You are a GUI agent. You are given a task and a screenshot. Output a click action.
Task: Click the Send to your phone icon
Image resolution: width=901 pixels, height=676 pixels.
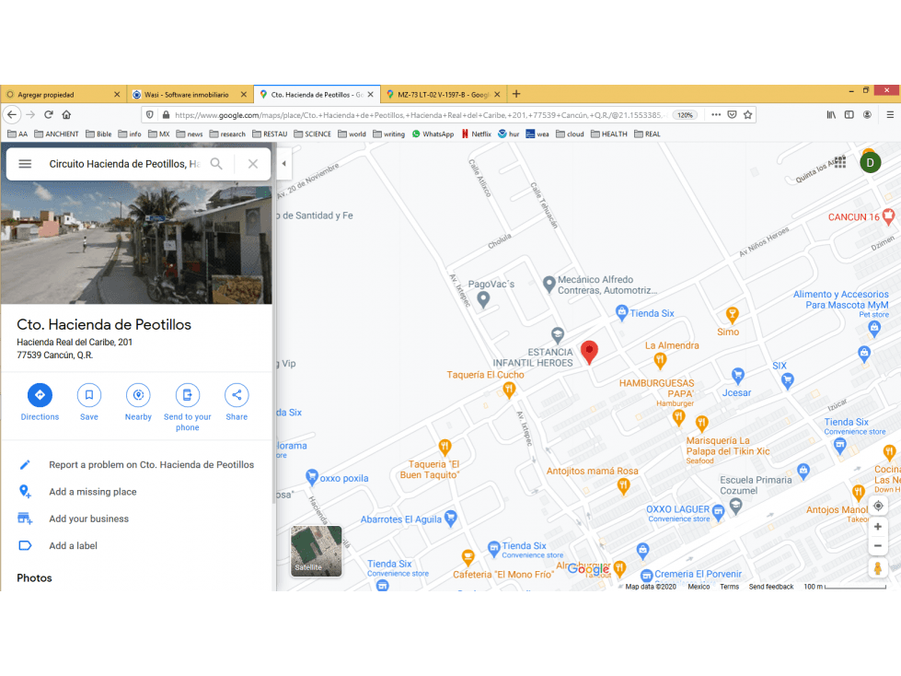[x=188, y=395]
